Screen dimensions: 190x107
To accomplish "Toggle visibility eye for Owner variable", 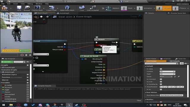I will click(x=28, y=92).
